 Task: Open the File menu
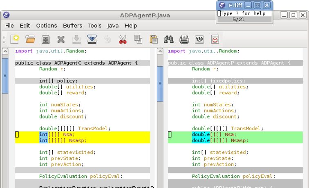(9, 25)
